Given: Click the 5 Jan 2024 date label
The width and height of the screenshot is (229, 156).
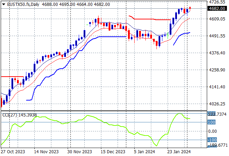Looking at the screenshot, I should pyautogui.click(x=144, y=152).
